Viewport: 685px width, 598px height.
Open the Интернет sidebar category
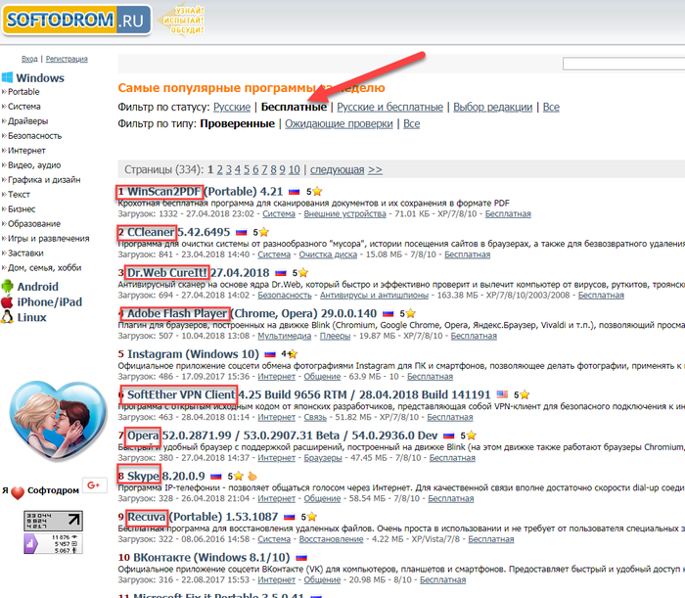[x=26, y=151]
